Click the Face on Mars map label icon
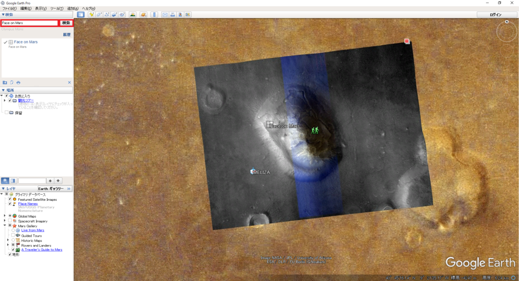 270,124
